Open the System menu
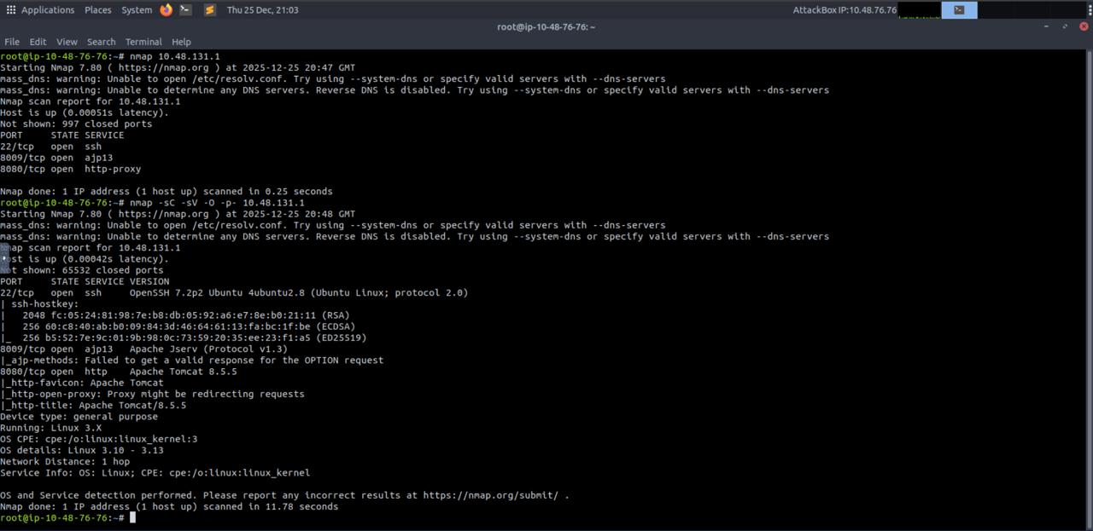The height and width of the screenshot is (531, 1093). [136, 9]
